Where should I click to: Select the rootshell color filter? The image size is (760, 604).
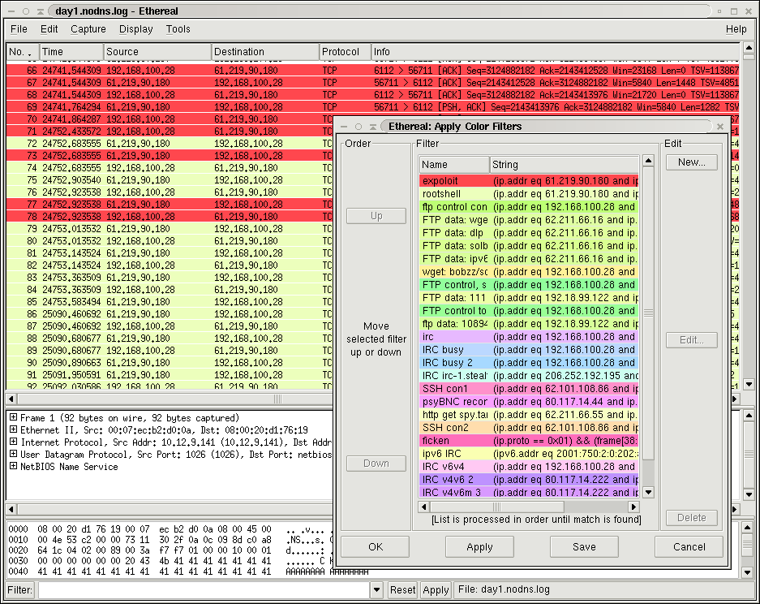coord(529,194)
